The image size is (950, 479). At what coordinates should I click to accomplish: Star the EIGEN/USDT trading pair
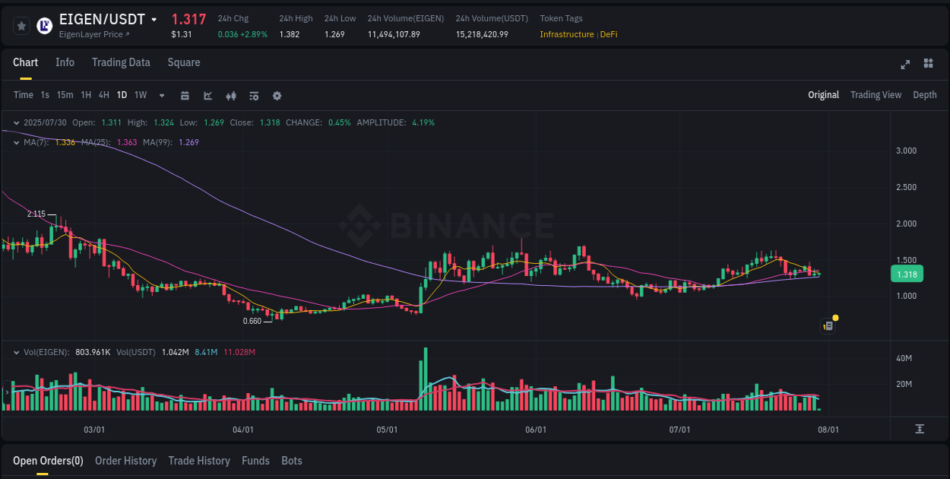(x=21, y=25)
